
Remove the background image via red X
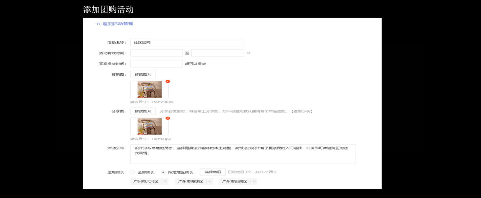click(x=168, y=81)
